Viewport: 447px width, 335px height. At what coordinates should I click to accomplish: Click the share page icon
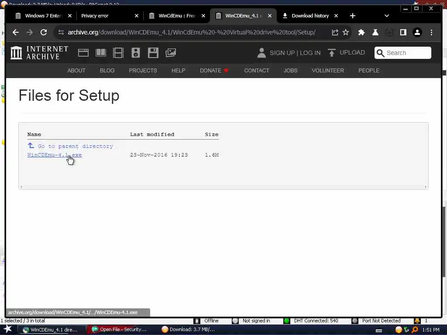(x=335, y=32)
